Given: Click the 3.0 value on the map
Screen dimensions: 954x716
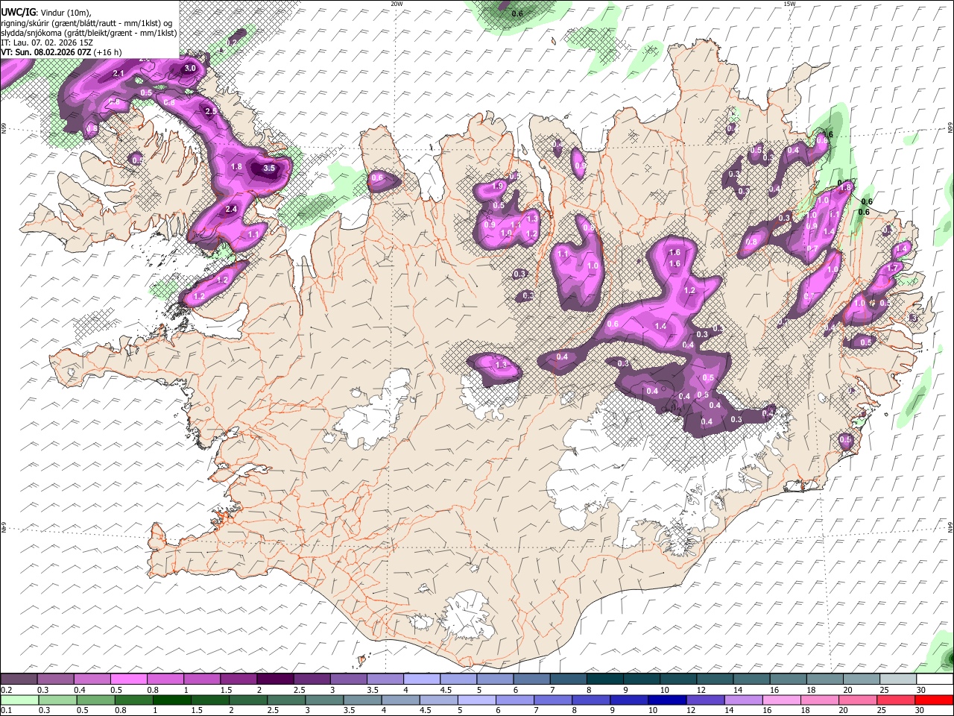Looking at the screenshot, I should tap(189, 68).
